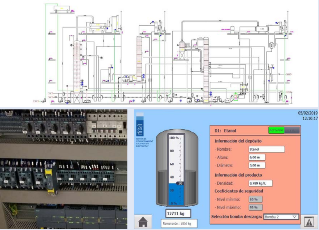The image size is (319, 230).
Task: Edit the Diámetro value 3,00 m
Action: [x=257, y=165]
